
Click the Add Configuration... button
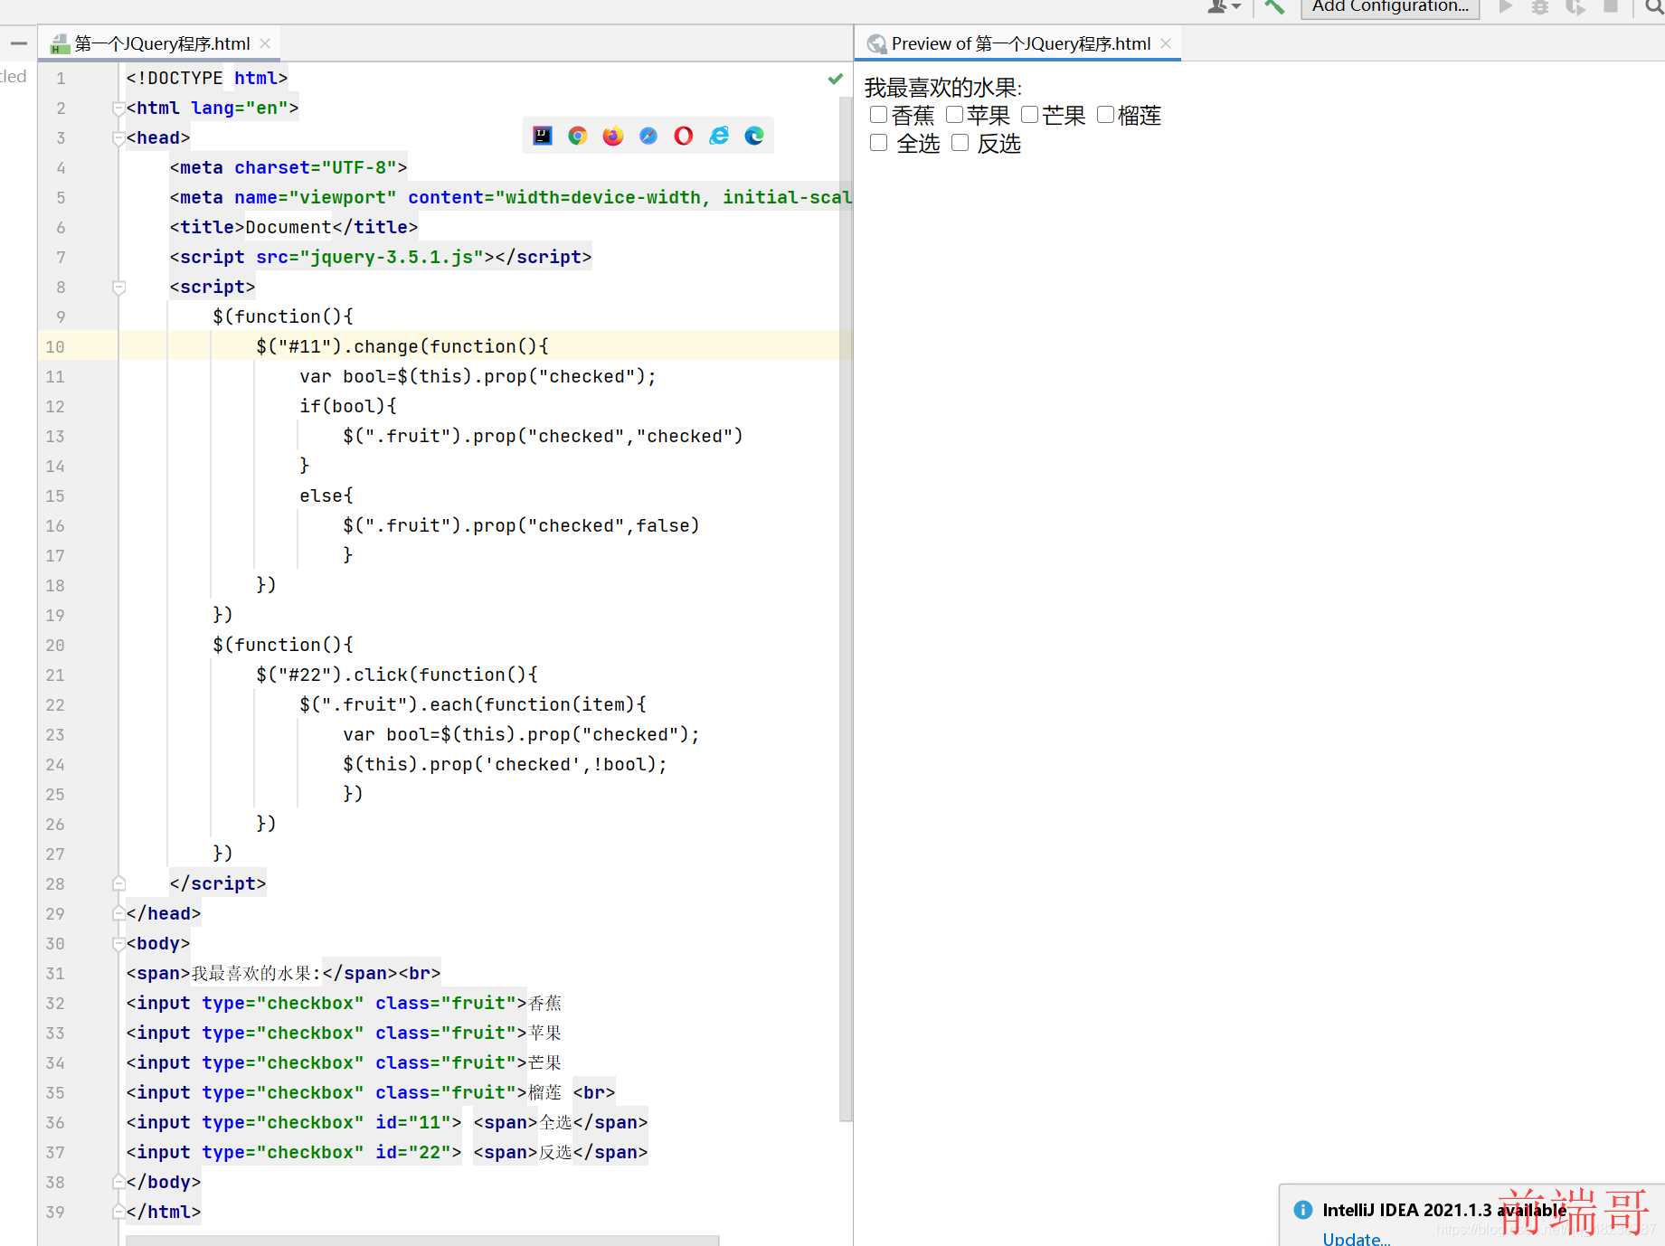1390,7
